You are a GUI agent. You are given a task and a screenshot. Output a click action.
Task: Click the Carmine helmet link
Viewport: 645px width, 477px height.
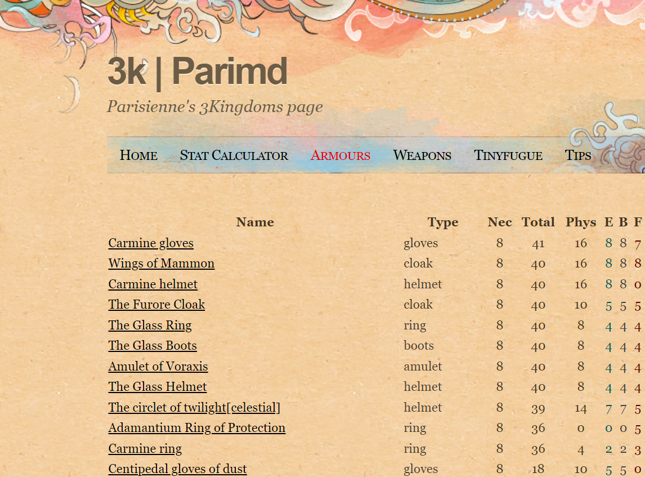(x=153, y=284)
